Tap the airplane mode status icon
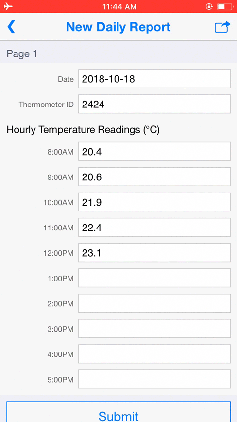 (8, 6)
